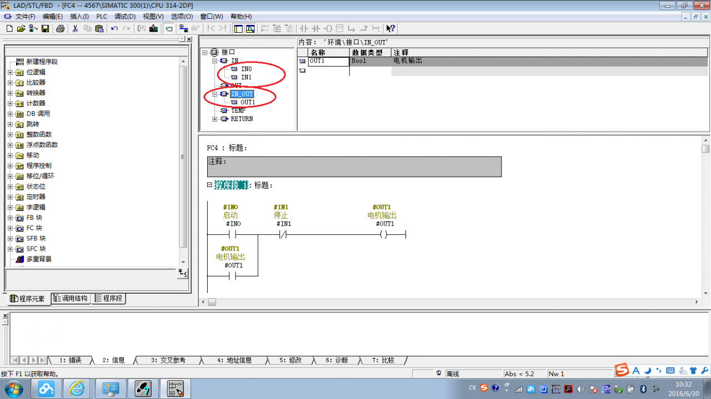This screenshot has height=399, width=711.
Task: Open the PLC menu
Action: coord(102,17)
